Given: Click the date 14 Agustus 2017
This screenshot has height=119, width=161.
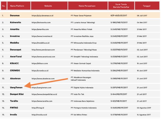Looking at the screenshot, I should pyautogui.click(x=144, y=115).
